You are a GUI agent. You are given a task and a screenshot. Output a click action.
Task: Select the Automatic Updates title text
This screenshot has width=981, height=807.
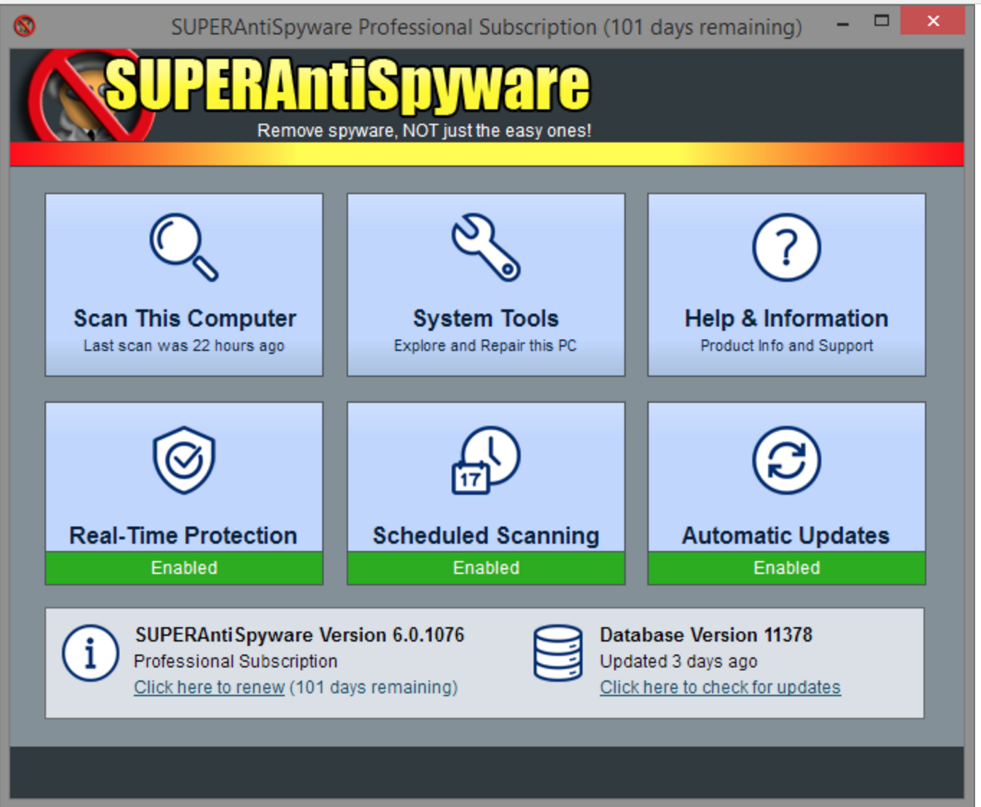tap(786, 536)
